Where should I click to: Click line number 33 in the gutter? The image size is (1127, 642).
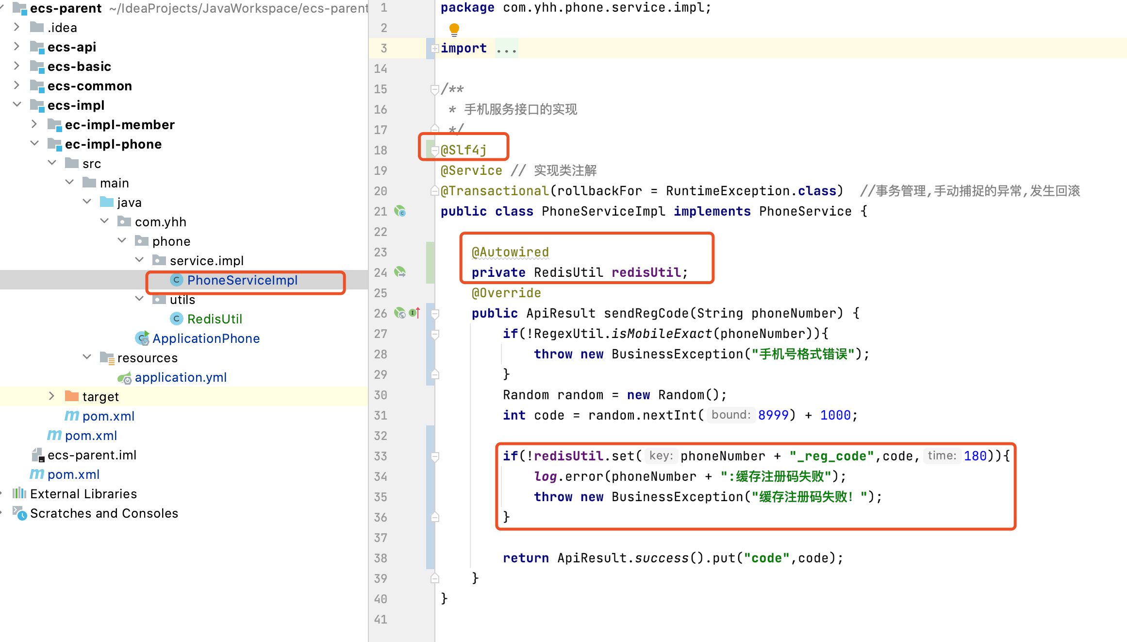[x=381, y=456]
